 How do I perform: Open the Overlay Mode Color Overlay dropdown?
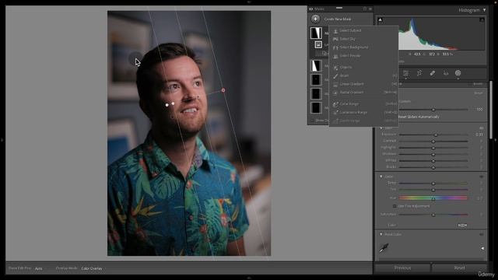click(93, 268)
